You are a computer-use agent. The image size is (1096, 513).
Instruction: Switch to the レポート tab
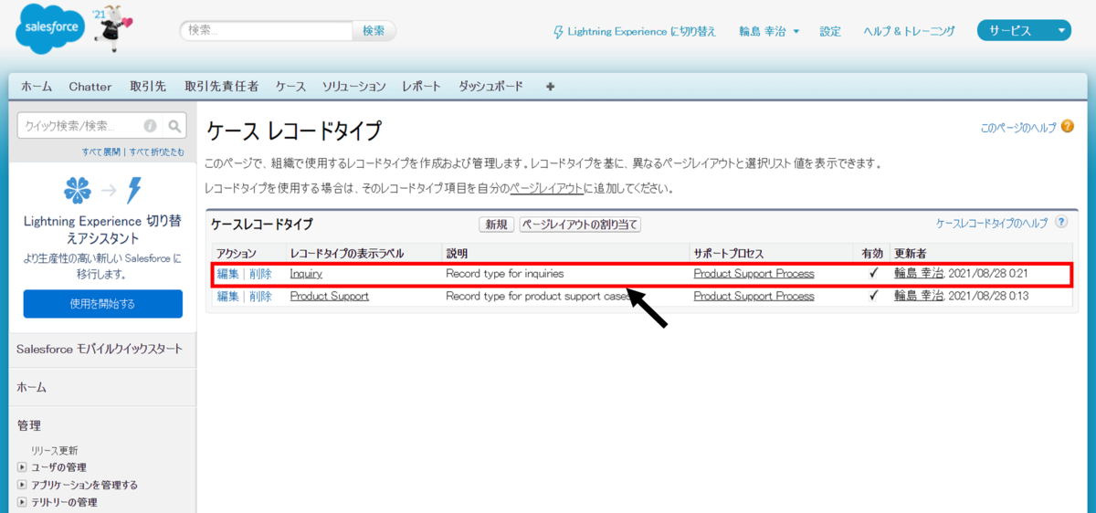point(421,87)
